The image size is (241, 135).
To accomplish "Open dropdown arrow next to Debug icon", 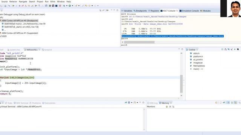I will [x=67, y=6].
